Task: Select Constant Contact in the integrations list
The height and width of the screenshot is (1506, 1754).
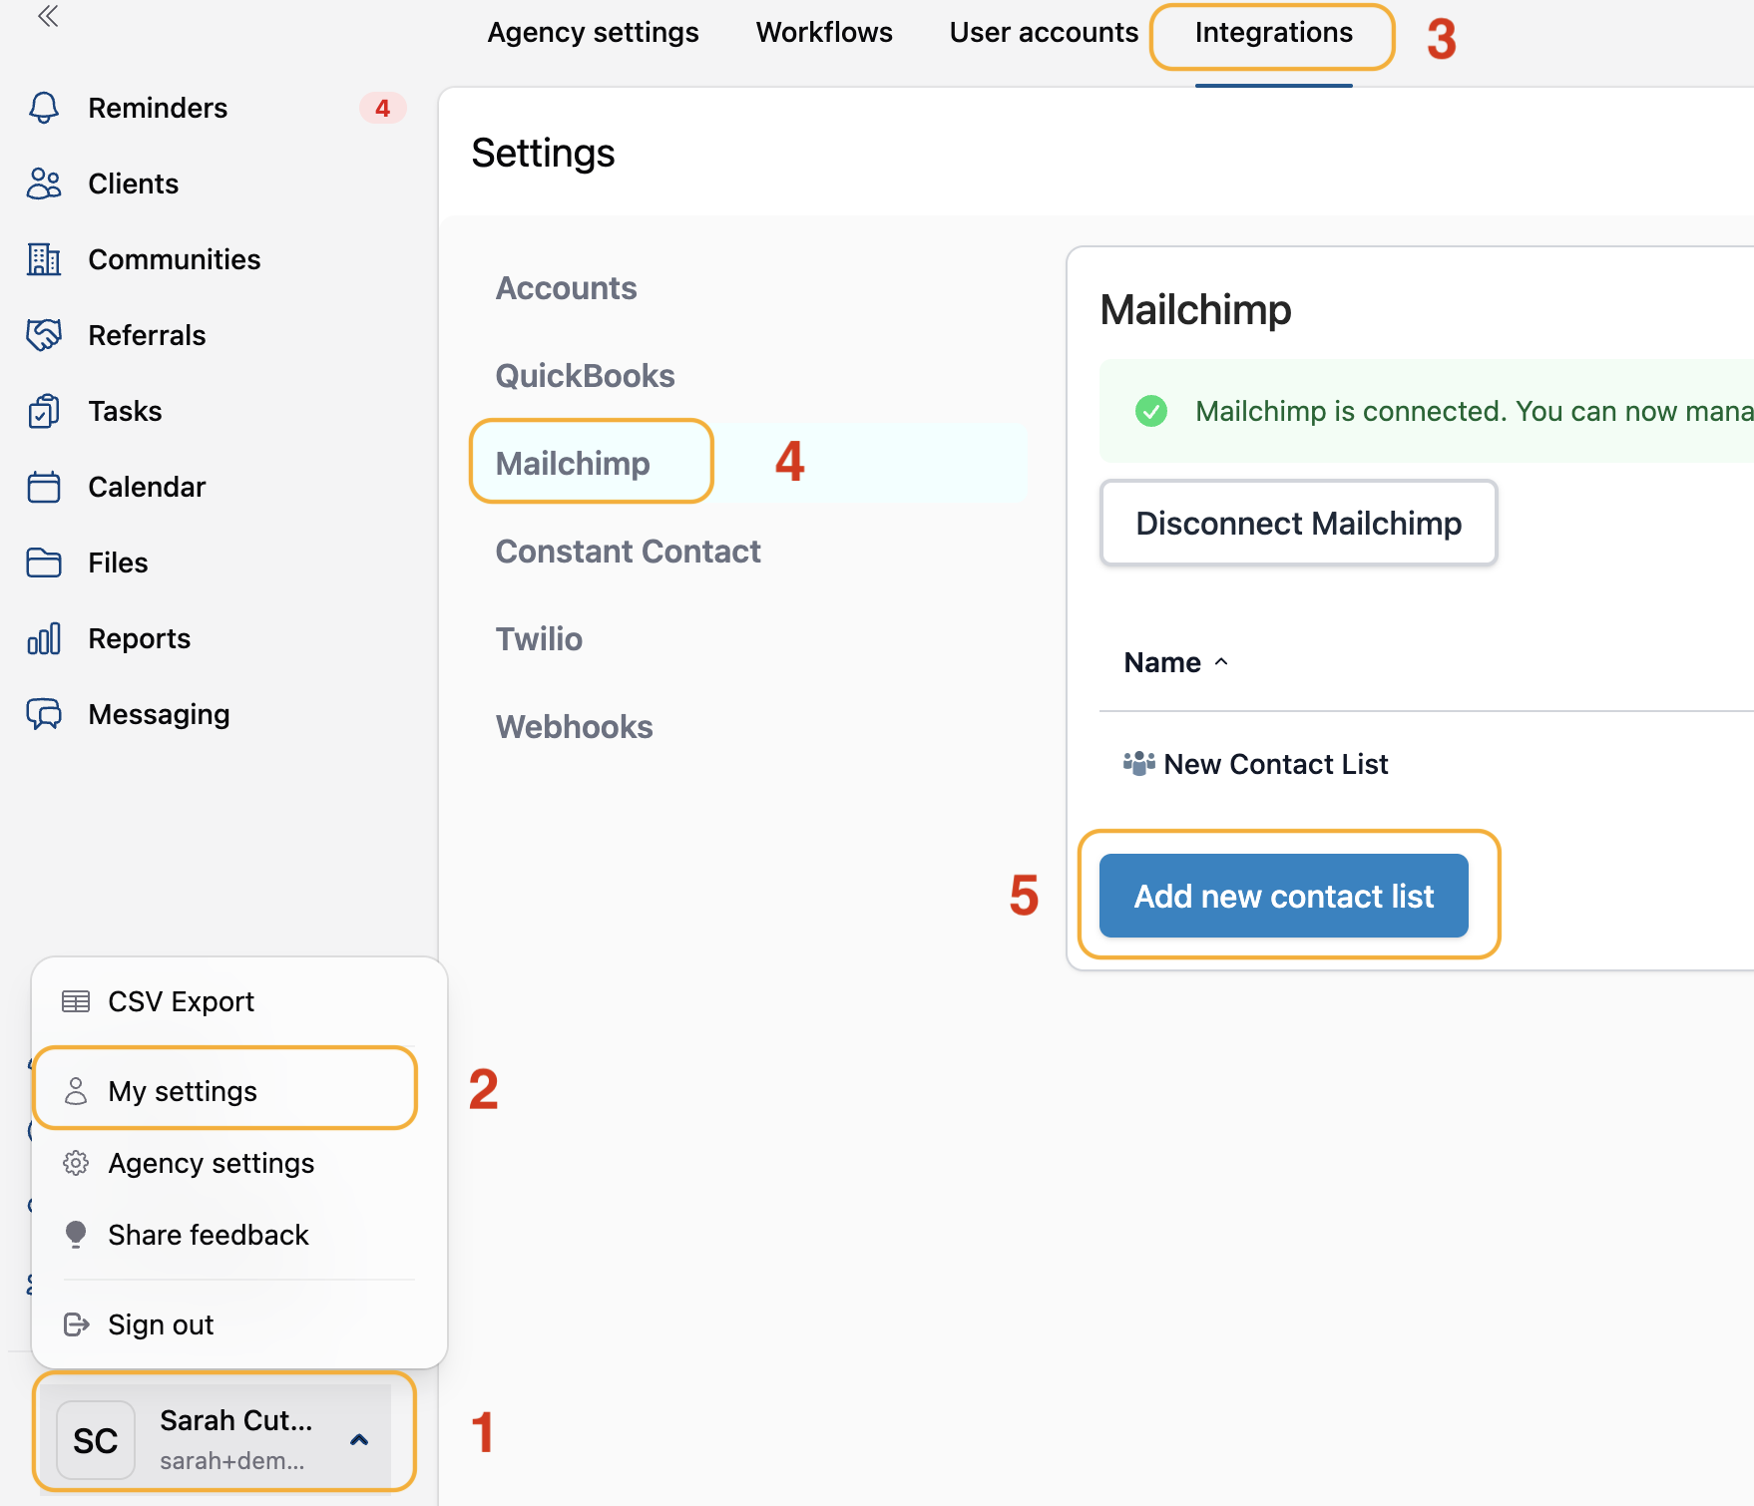Action: click(x=628, y=552)
